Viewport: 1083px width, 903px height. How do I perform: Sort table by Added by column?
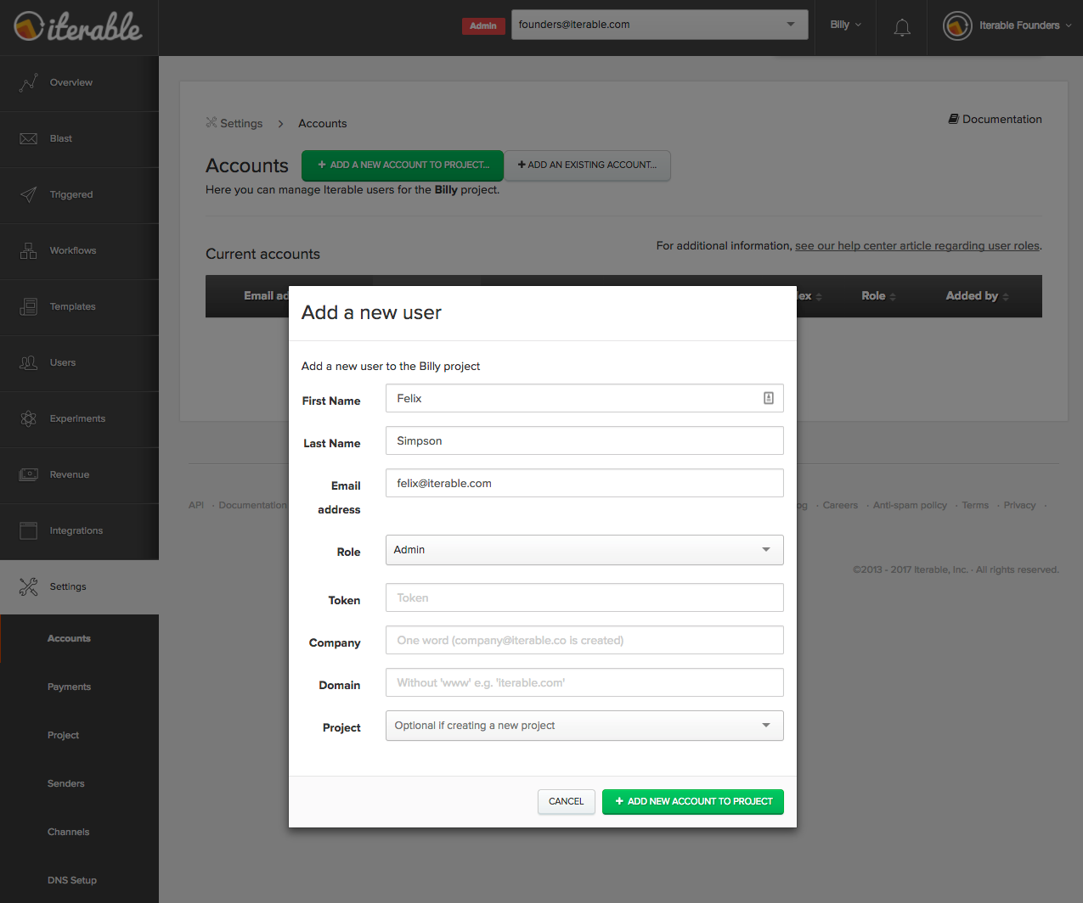pyautogui.click(x=977, y=296)
